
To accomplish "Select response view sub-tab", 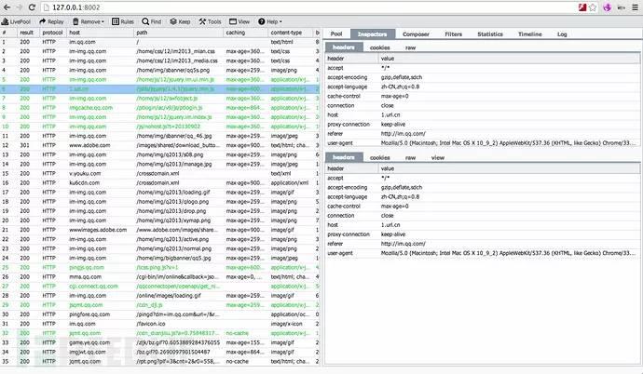I will (x=438, y=157).
